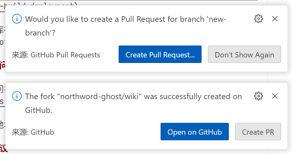Screen dimensions: 293x154
Task: Click info icon on Pull Request notification
Action: (x=17, y=19)
